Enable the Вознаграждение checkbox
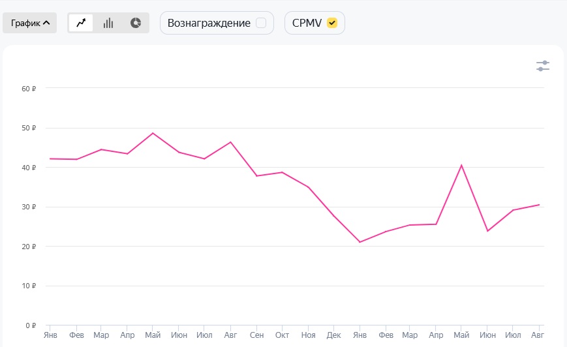This screenshot has height=347, width=567. pos(261,23)
